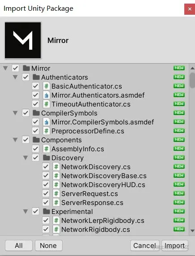Screen dimensions: 195x256
Task: Click the script icon beside PreprocessorDefine.cs
Action: 47,131
